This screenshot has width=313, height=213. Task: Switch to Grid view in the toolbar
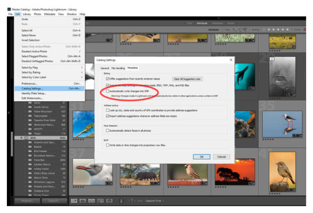(x=74, y=201)
